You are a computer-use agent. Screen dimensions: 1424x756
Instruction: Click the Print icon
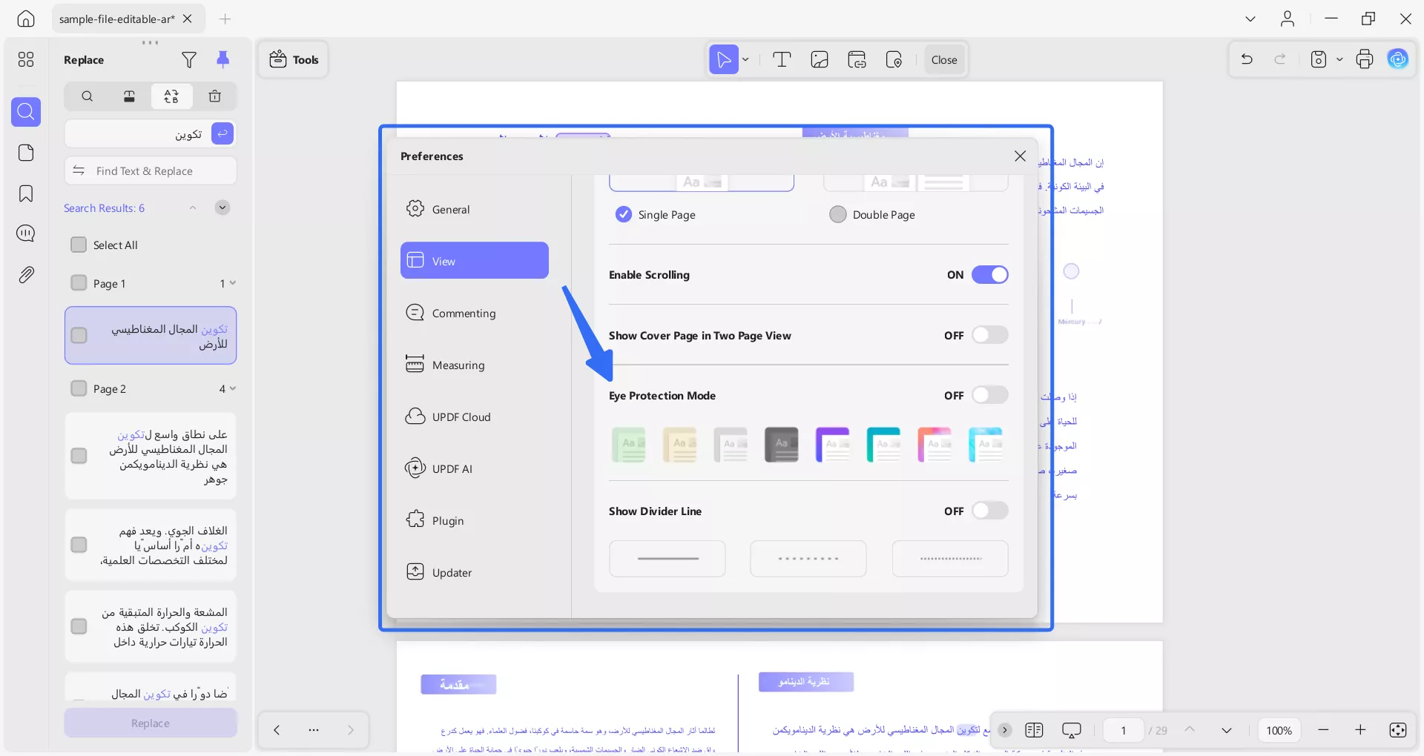tap(1365, 59)
